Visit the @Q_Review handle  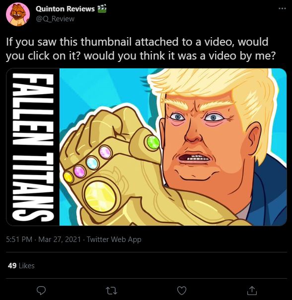point(55,19)
